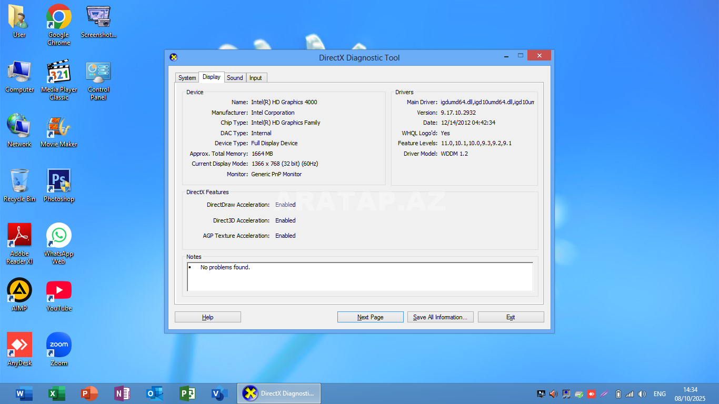Image resolution: width=719 pixels, height=404 pixels.
Task: Maximize the DirectX Diagnostic Tool window
Action: click(x=521, y=55)
